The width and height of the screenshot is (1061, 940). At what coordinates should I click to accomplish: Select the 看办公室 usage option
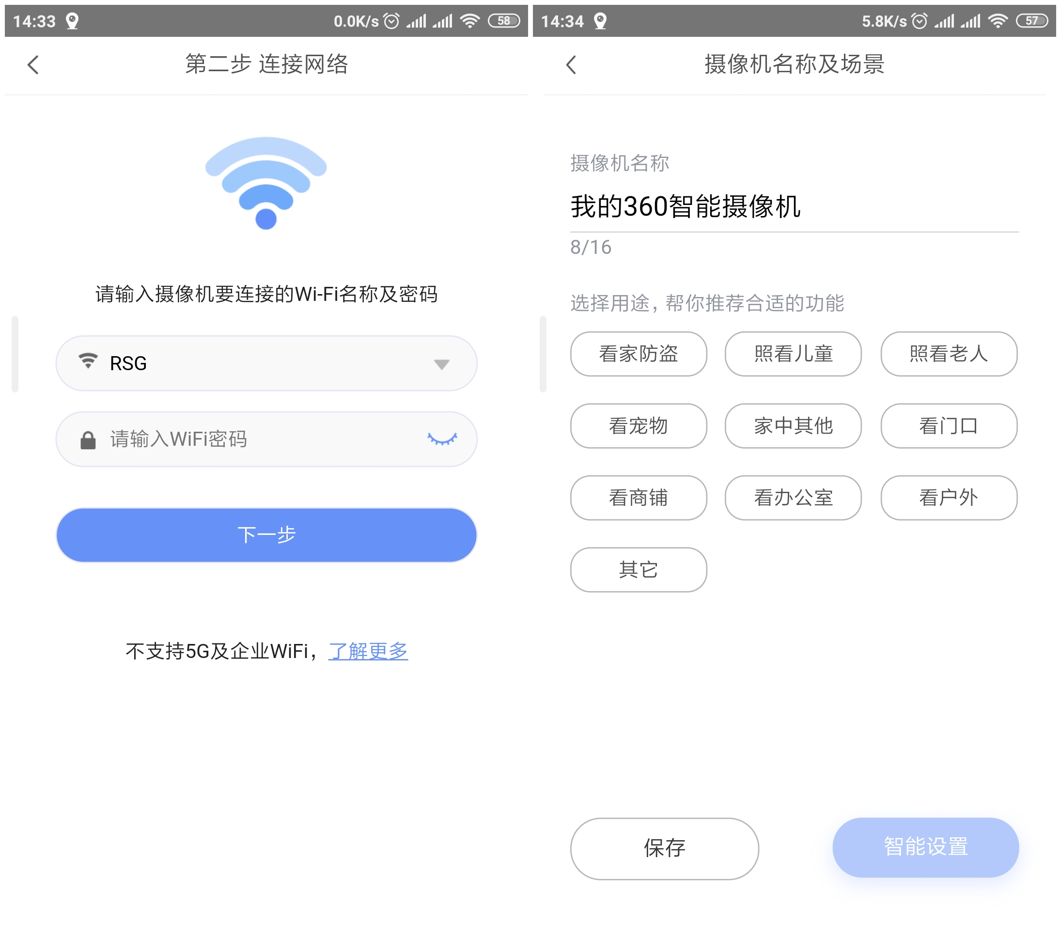coord(793,498)
